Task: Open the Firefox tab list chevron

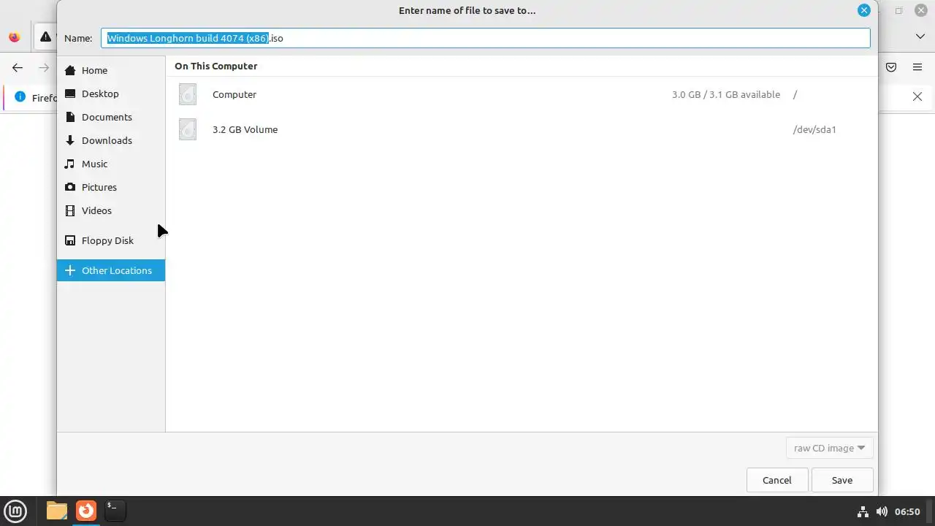Action: pos(920,37)
